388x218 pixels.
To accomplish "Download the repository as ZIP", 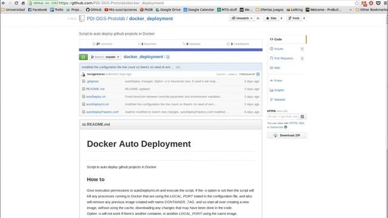I will (287, 136).
